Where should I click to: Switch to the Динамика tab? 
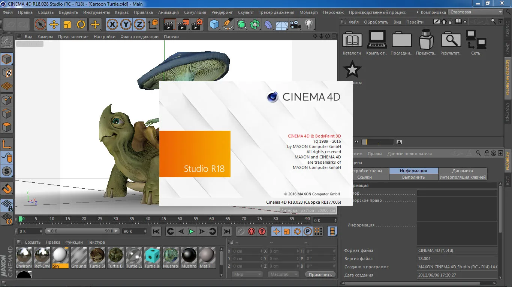point(463,171)
